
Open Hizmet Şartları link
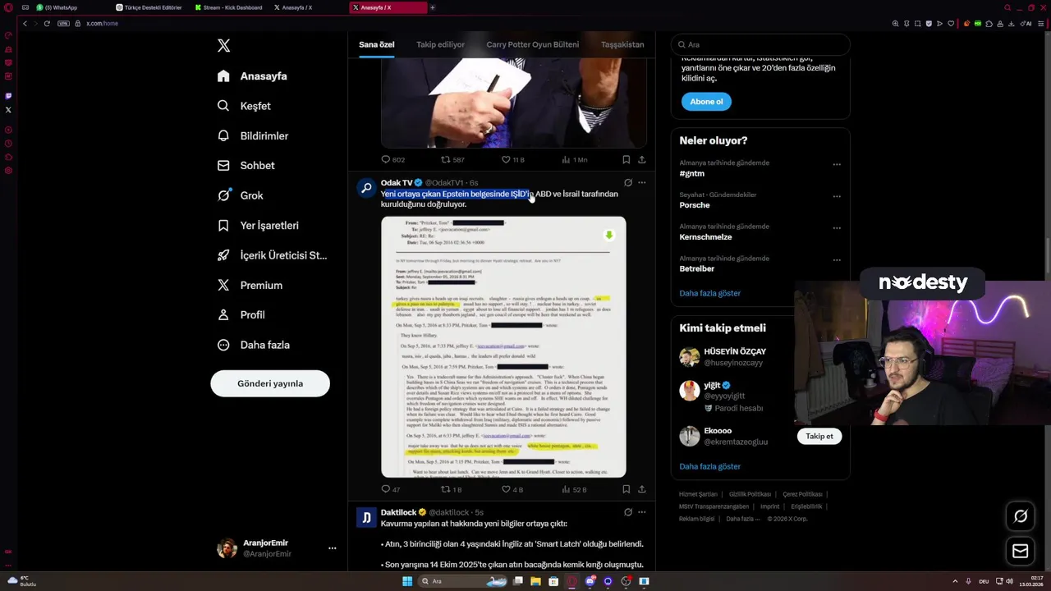[x=697, y=494]
